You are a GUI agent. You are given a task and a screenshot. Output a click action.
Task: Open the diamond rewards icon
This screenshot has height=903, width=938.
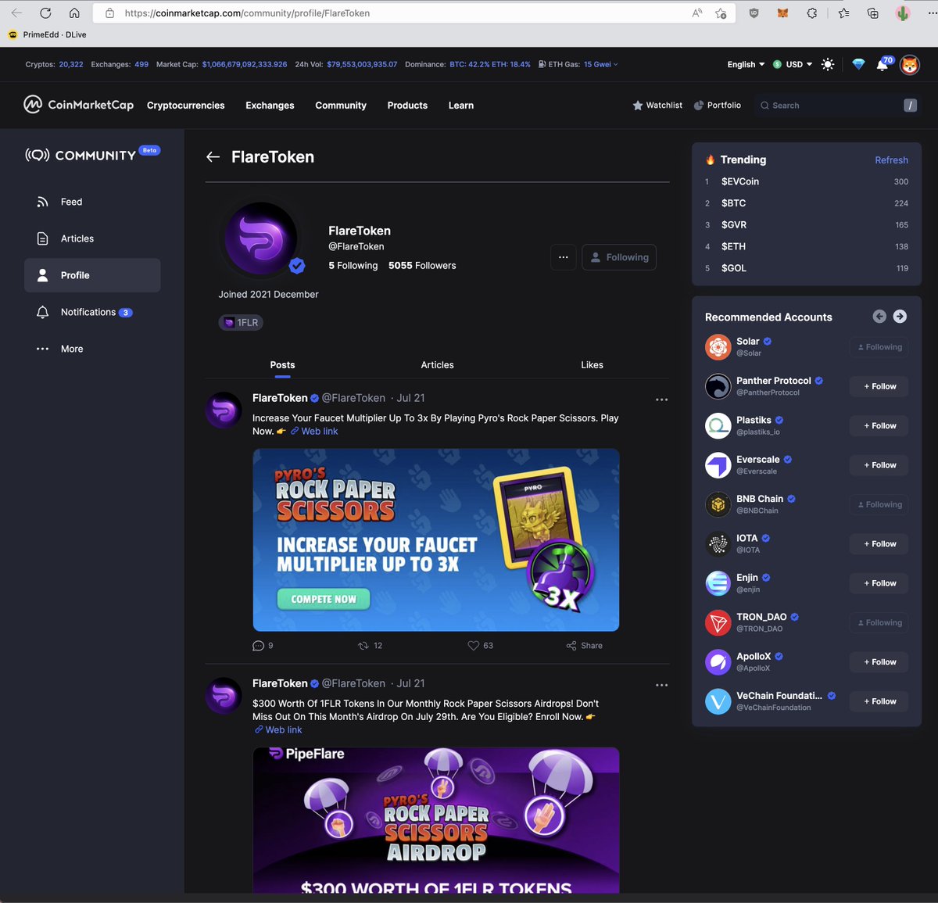(858, 64)
